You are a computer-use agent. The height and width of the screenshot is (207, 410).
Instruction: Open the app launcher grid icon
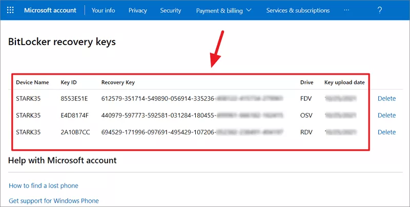tap(11, 10)
